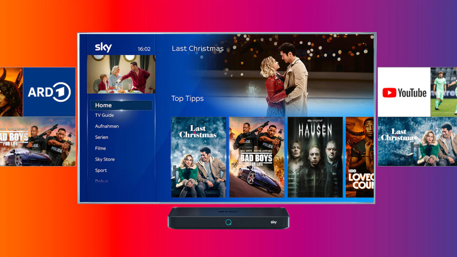Select Home in the Sky menu
Screen dimensions: 457x257
121,105
